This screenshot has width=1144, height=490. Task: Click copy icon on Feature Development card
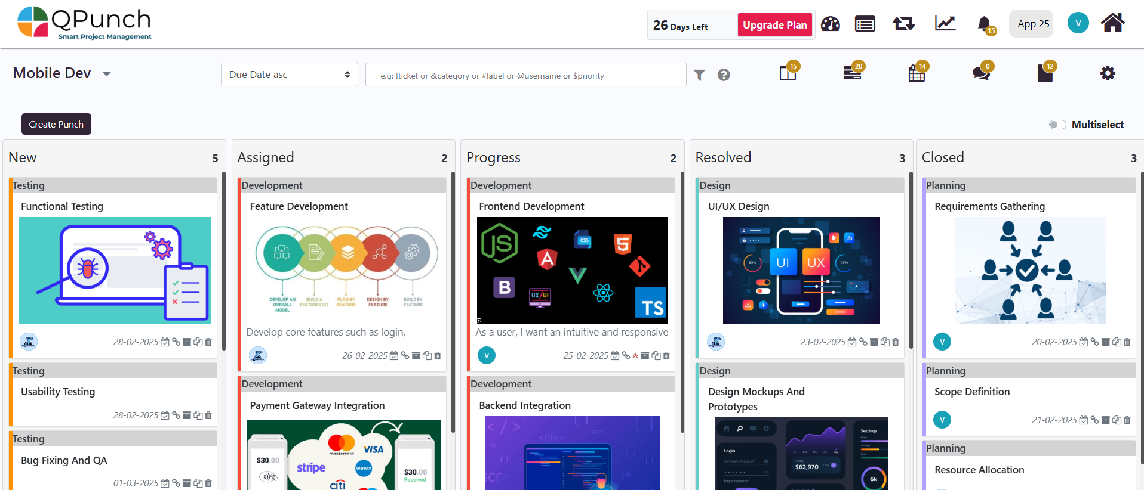tap(427, 356)
